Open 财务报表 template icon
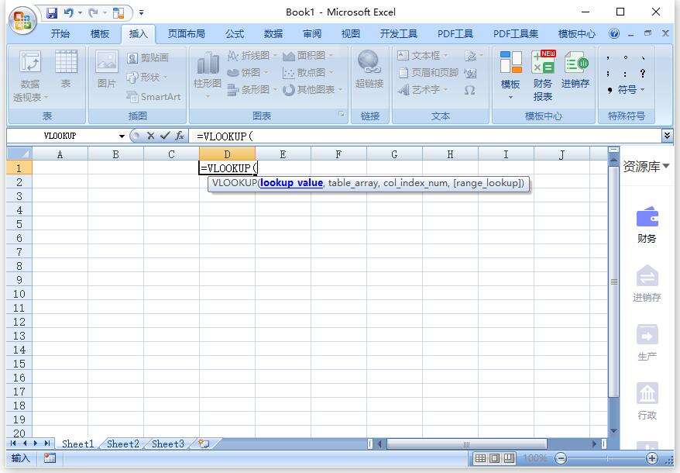 542,77
